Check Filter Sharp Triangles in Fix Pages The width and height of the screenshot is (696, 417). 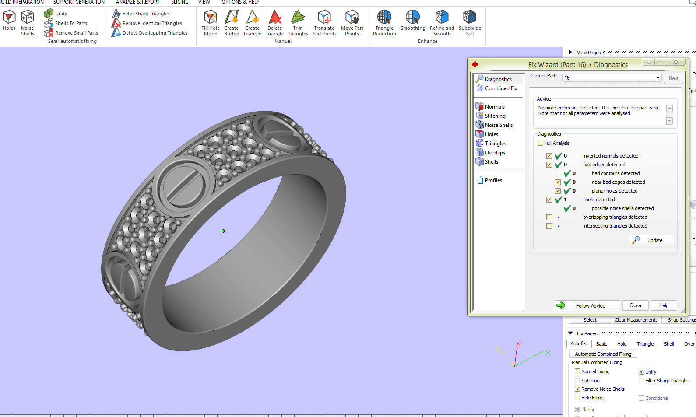pos(641,381)
